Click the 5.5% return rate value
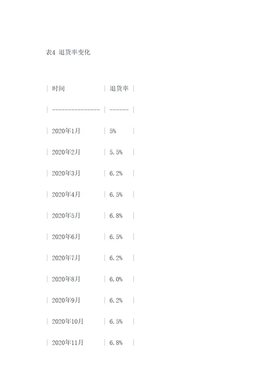272x385 pixels. coord(116,152)
